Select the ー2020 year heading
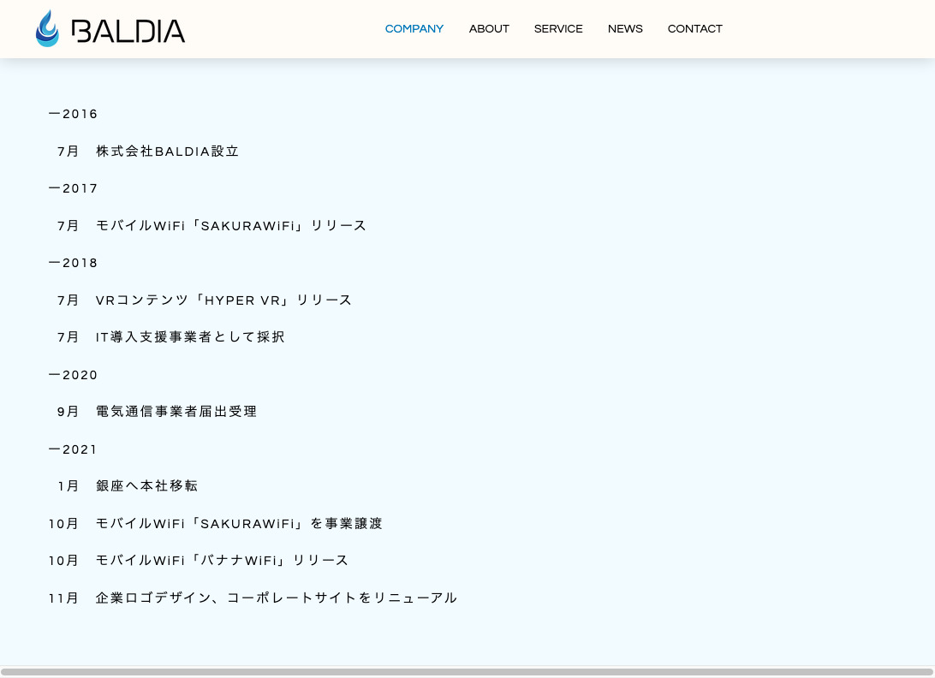This screenshot has width=935, height=678. coord(73,375)
